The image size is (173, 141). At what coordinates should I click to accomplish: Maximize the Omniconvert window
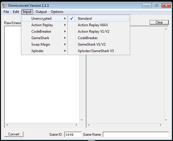coord(156,6)
